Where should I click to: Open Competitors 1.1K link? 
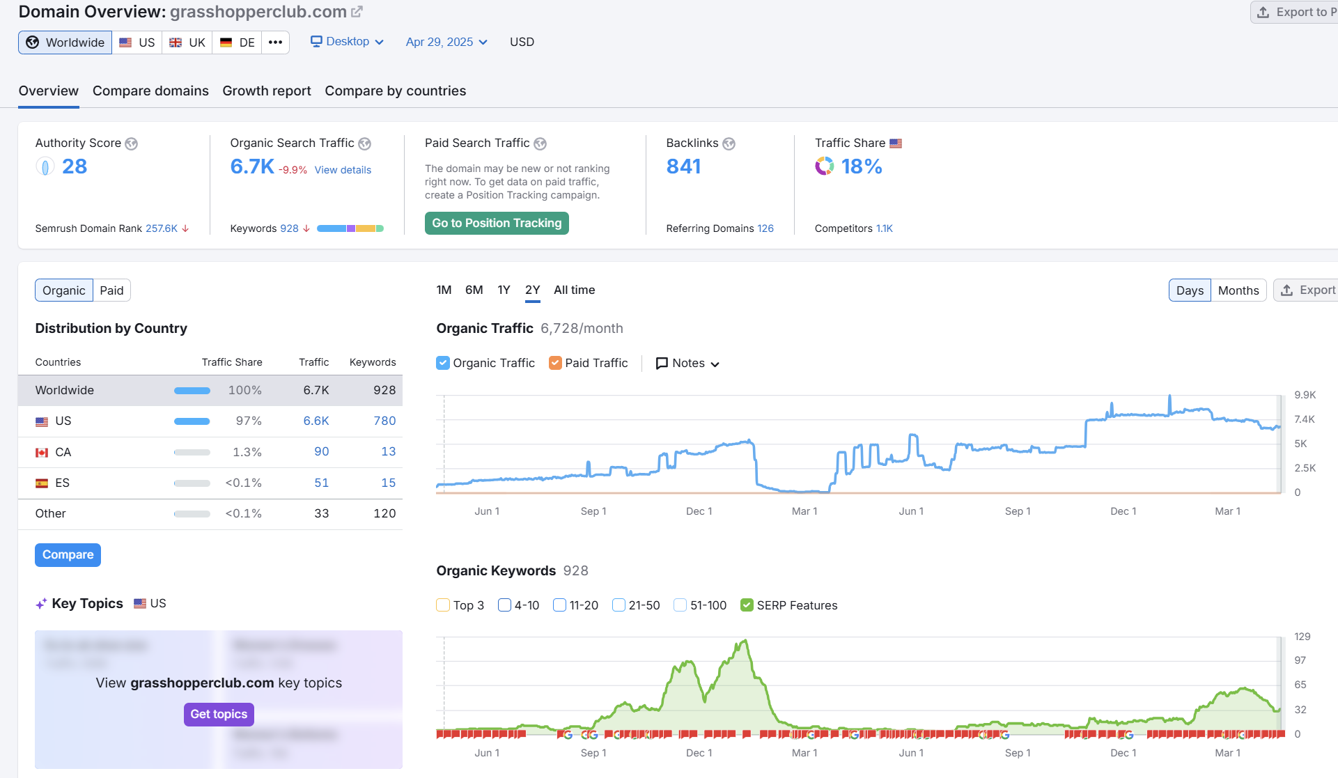[x=884, y=228]
